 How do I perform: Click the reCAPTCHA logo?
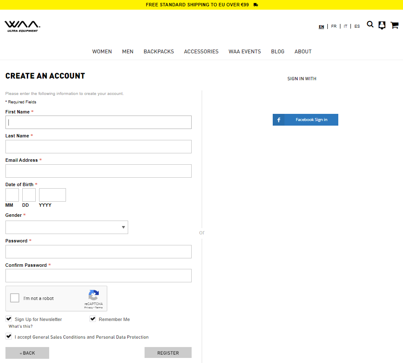93,295
